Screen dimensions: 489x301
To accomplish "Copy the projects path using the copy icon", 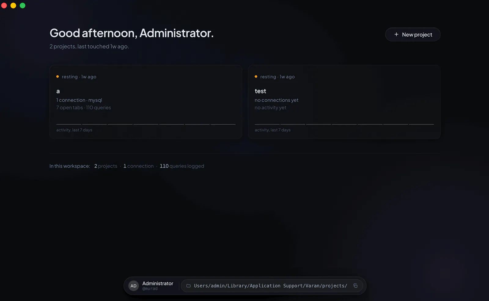I will 355,286.
